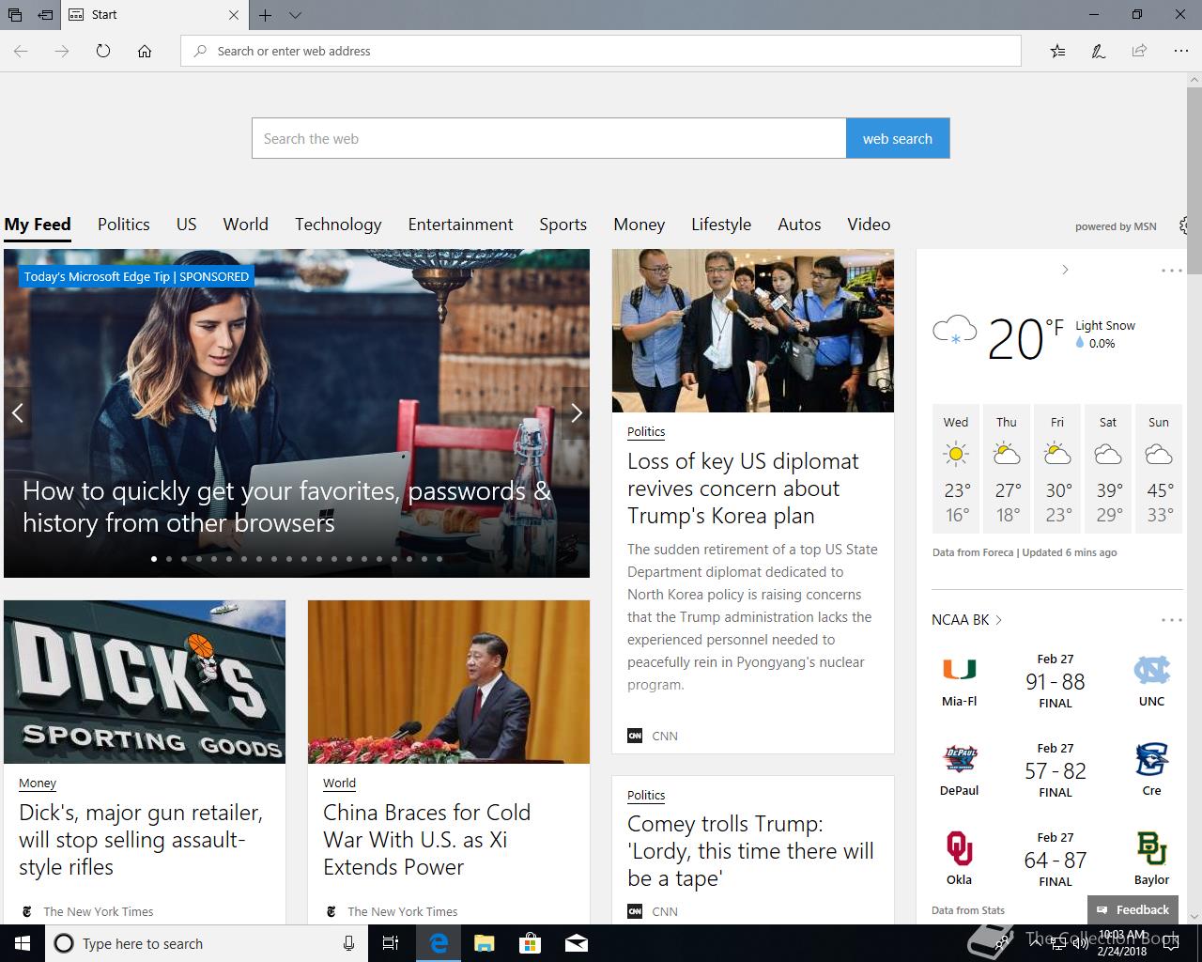Open the Entertainment tab

click(x=460, y=225)
